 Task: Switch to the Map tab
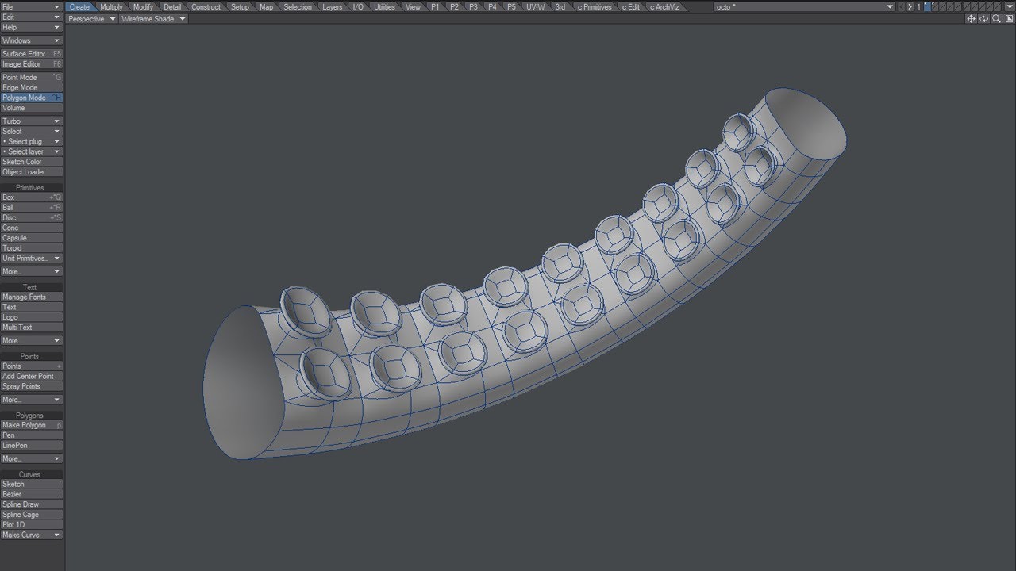coord(267,7)
